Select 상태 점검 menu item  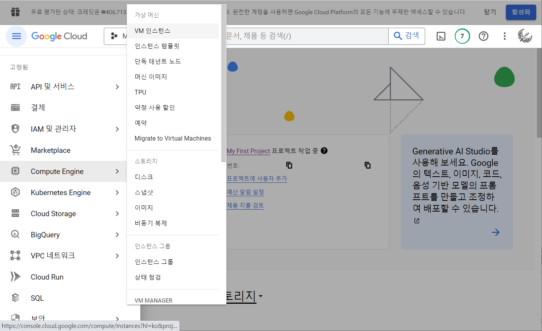173,277
